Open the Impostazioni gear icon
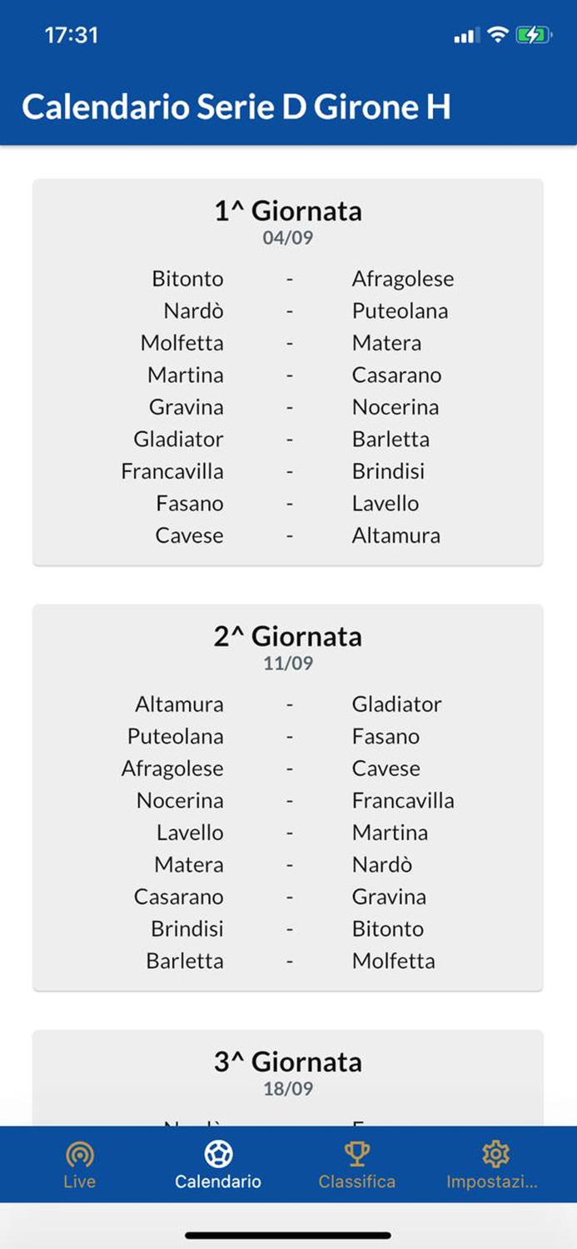 (495, 1153)
